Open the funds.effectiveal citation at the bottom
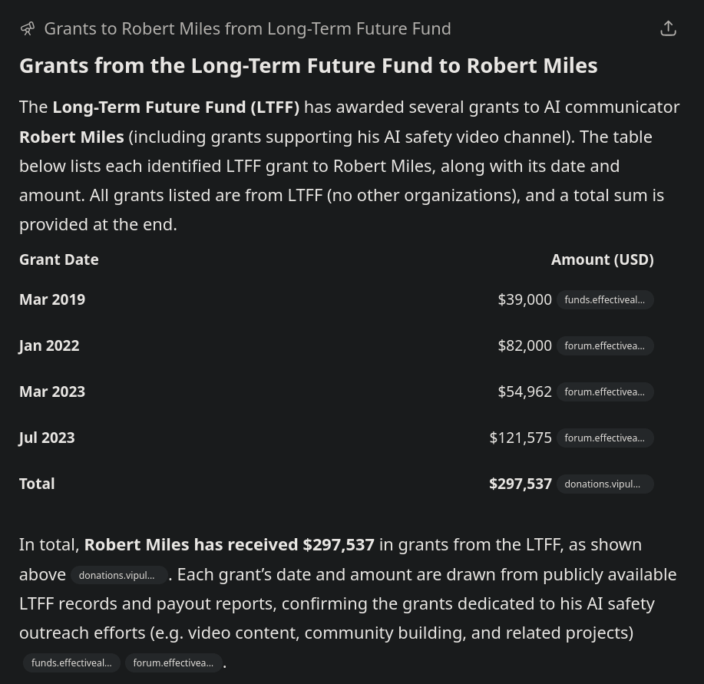 coord(71,663)
